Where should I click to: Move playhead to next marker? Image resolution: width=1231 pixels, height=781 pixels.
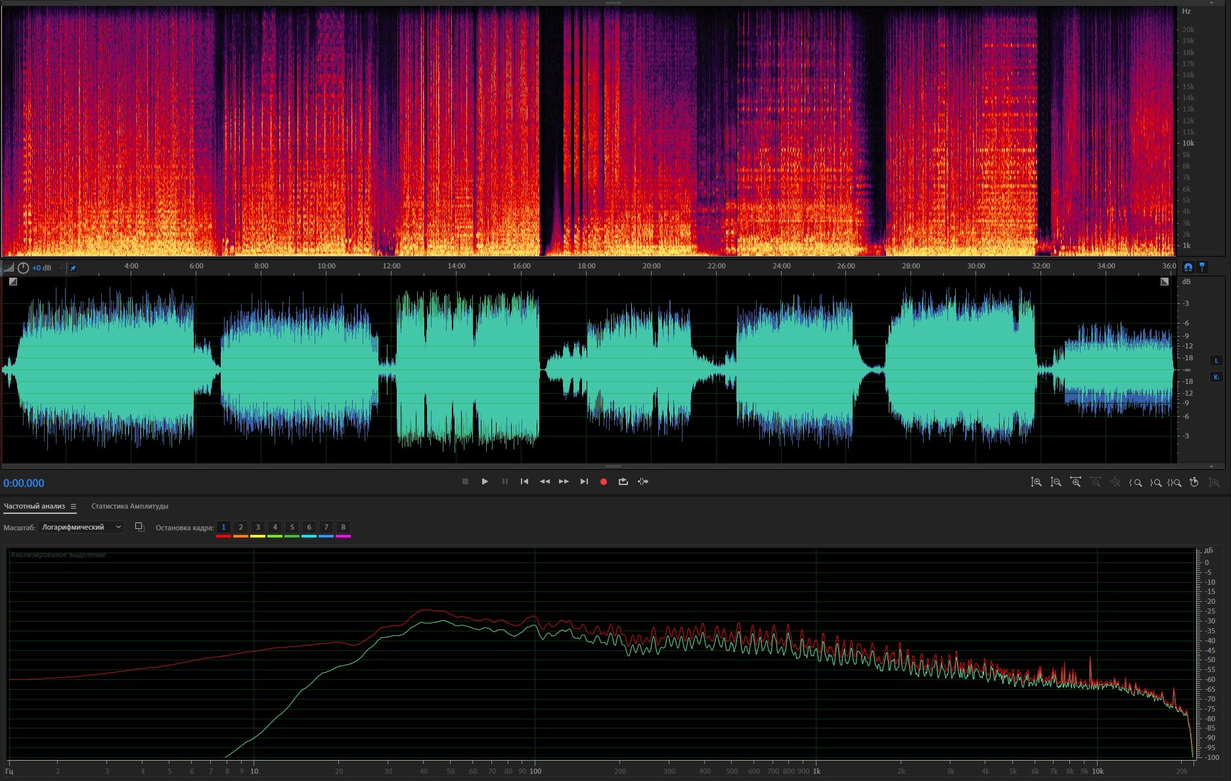[x=584, y=482]
